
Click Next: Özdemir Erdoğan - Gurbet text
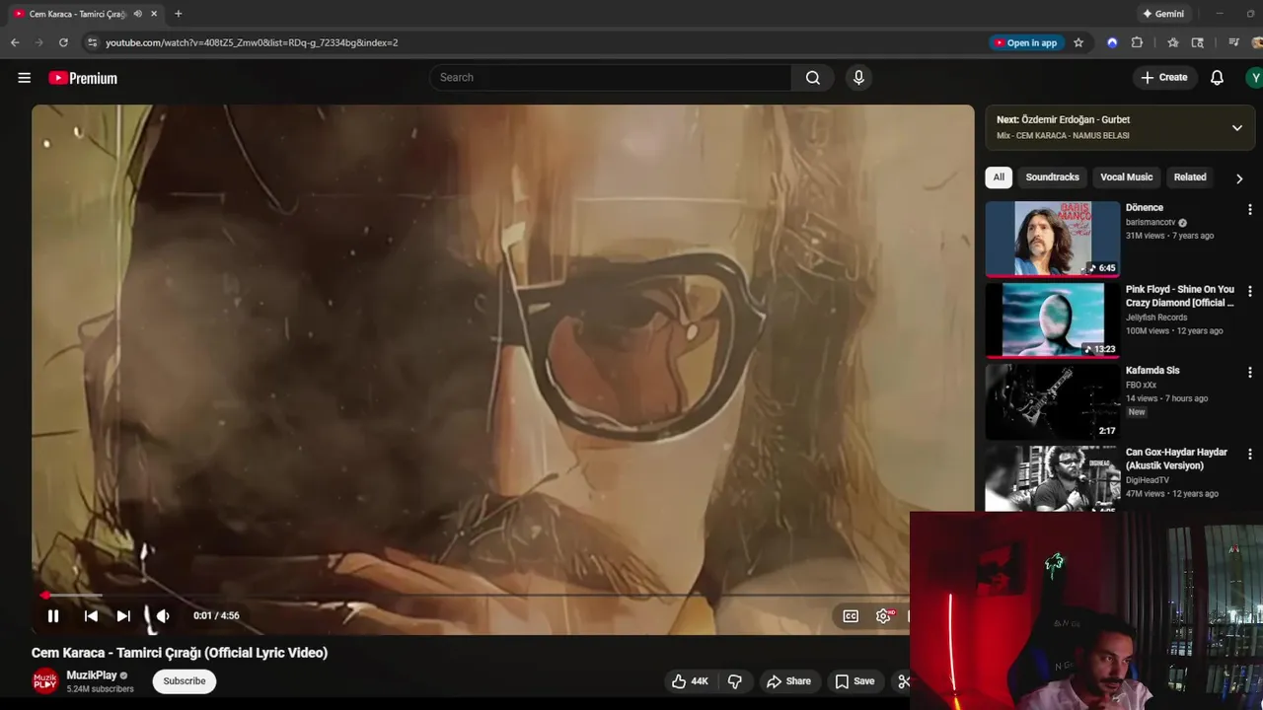[x=1063, y=119]
